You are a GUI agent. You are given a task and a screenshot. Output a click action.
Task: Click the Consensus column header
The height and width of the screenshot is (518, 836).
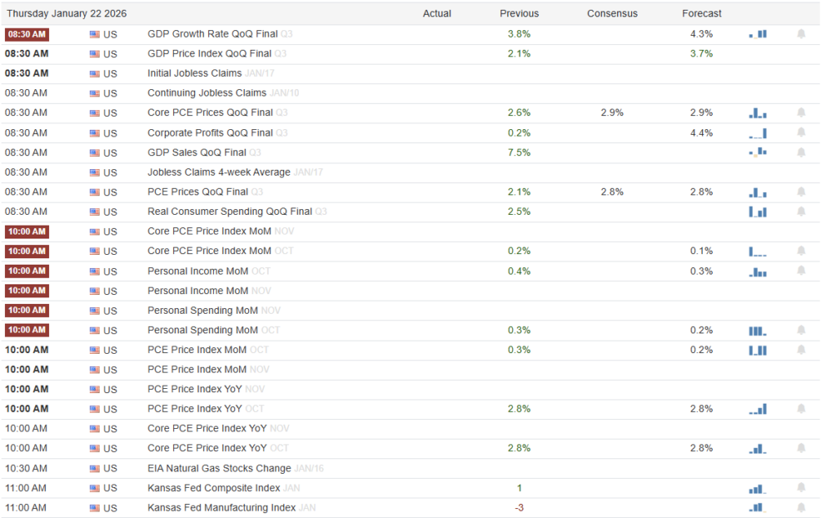click(612, 14)
